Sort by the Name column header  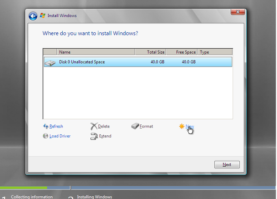(x=95, y=52)
